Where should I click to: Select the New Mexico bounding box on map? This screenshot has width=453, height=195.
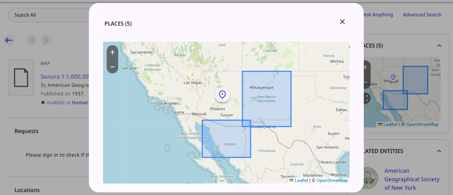[x=267, y=98]
